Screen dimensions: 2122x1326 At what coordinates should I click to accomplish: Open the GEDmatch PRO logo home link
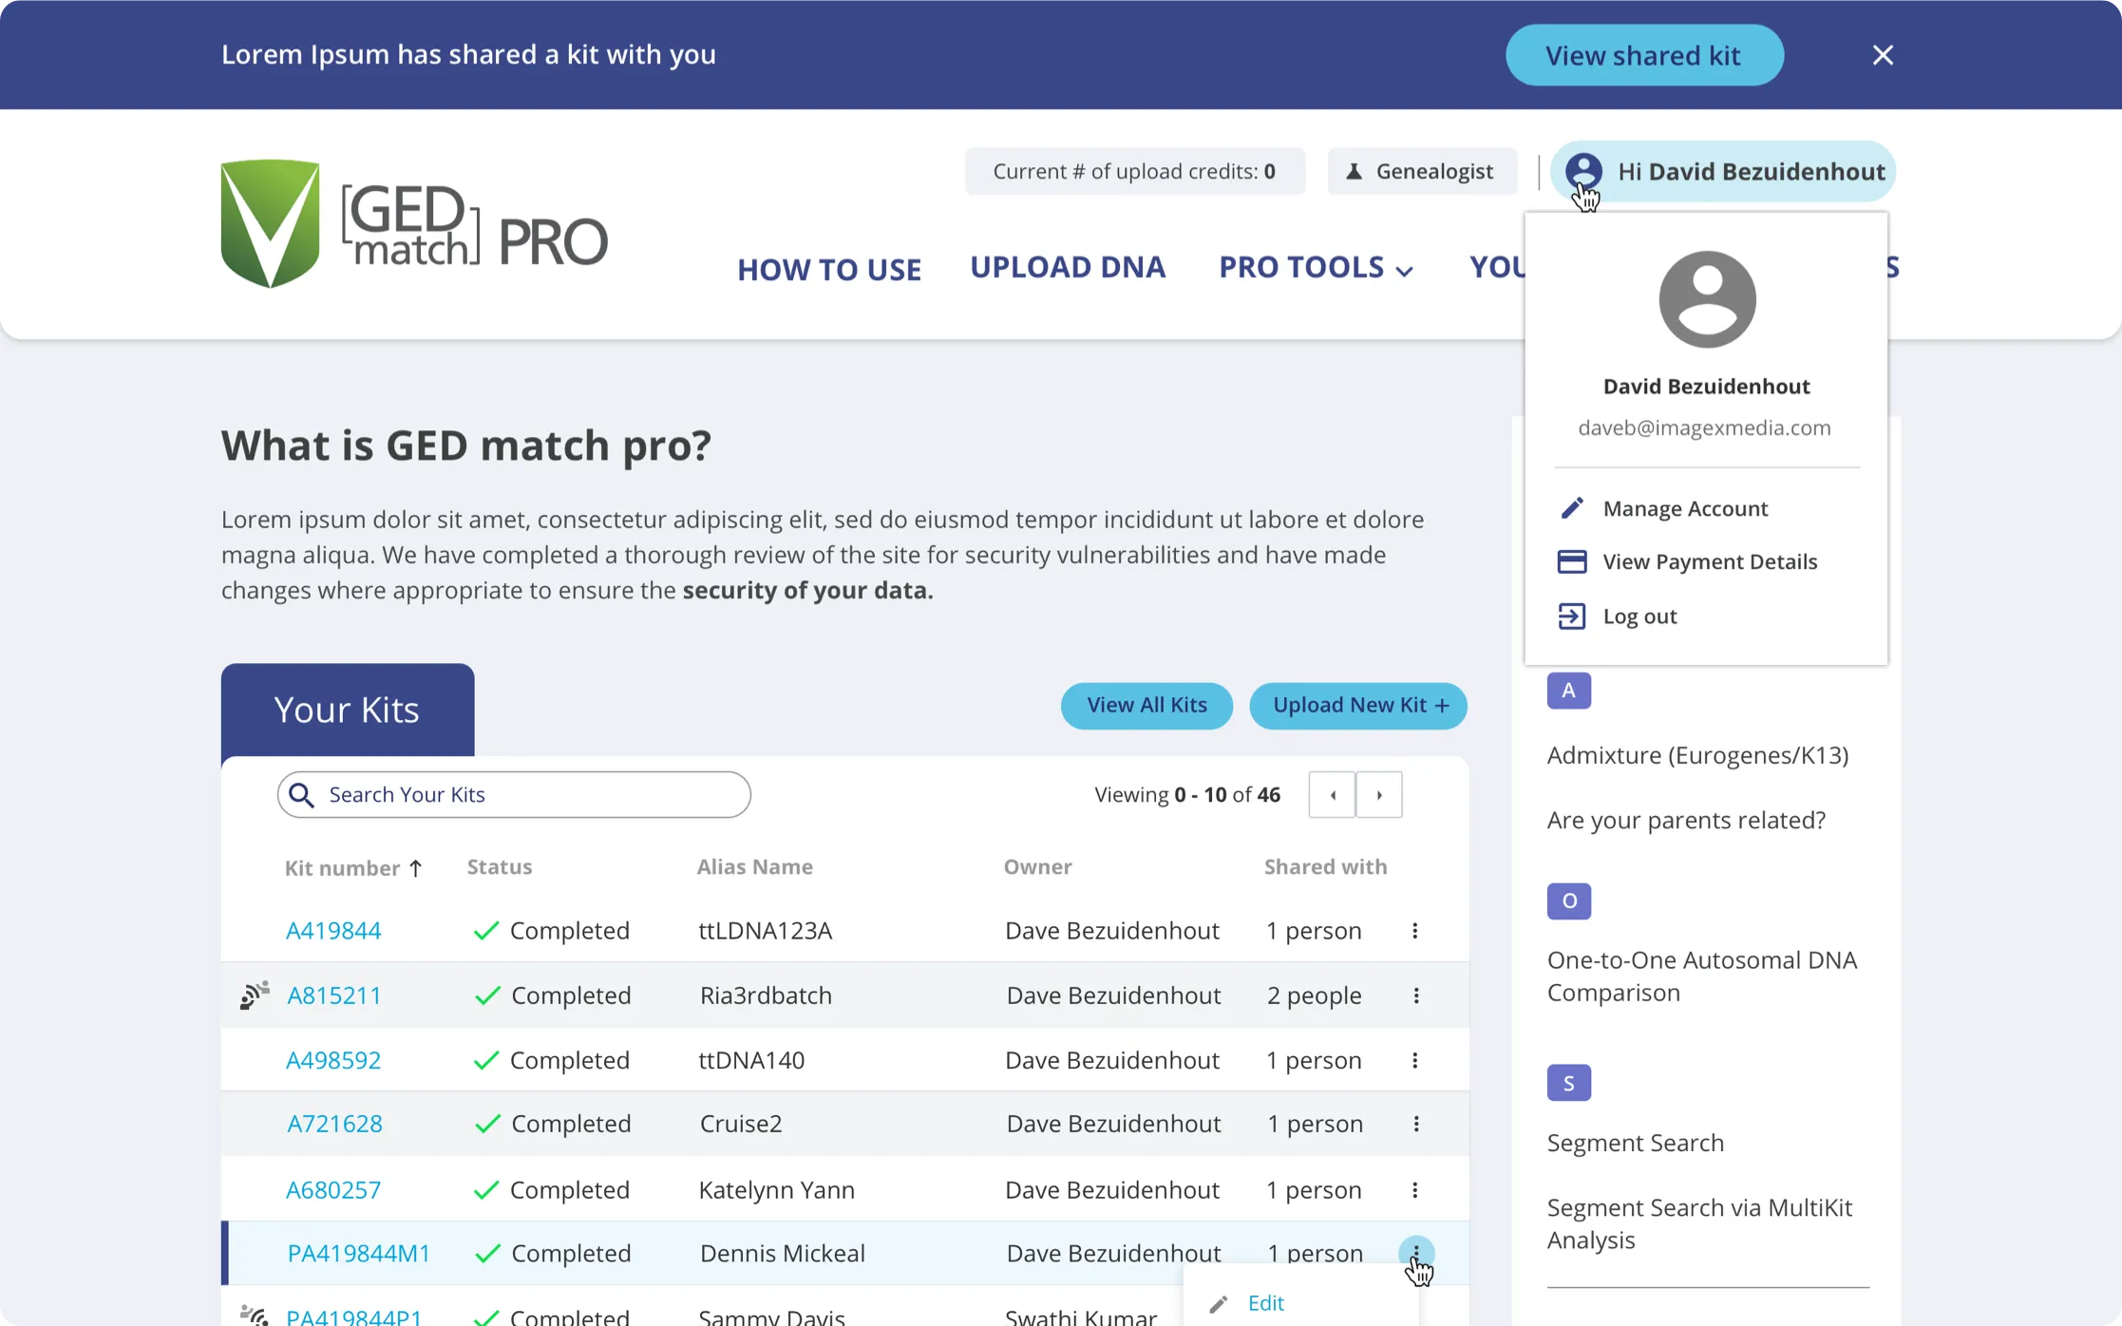pos(414,224)
